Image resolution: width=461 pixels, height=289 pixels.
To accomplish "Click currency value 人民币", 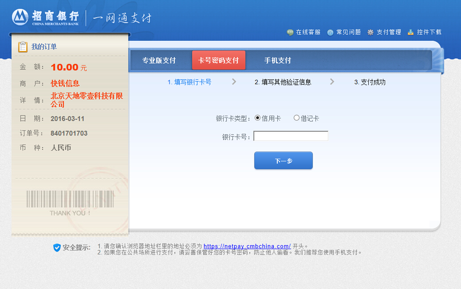I will 61,148.
